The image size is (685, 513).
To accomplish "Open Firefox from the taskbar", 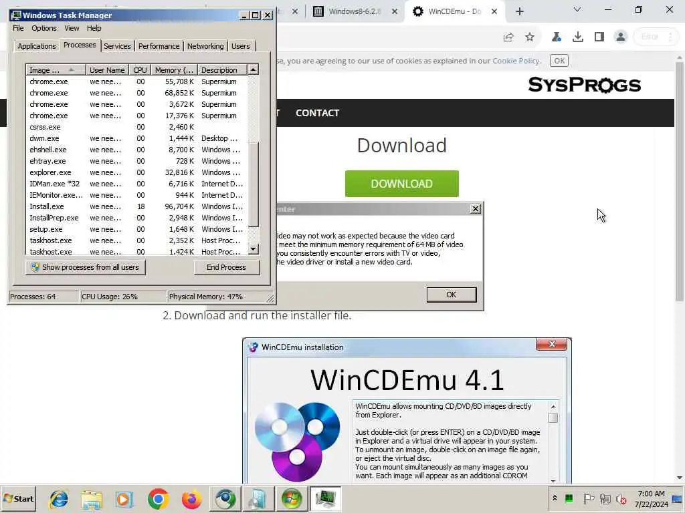I will (x=191, y=498).
